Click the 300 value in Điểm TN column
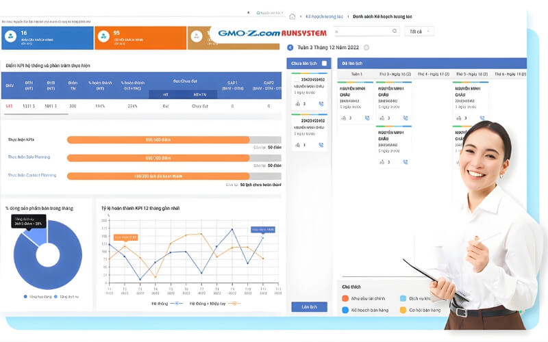This screenshot has width=548, height=342. (x=73, y=106)
